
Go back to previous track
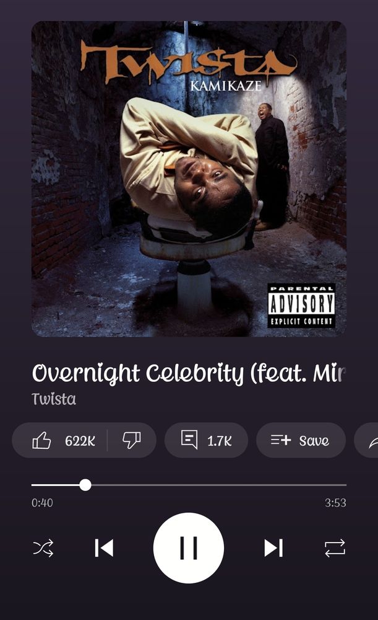pos(104,548)
